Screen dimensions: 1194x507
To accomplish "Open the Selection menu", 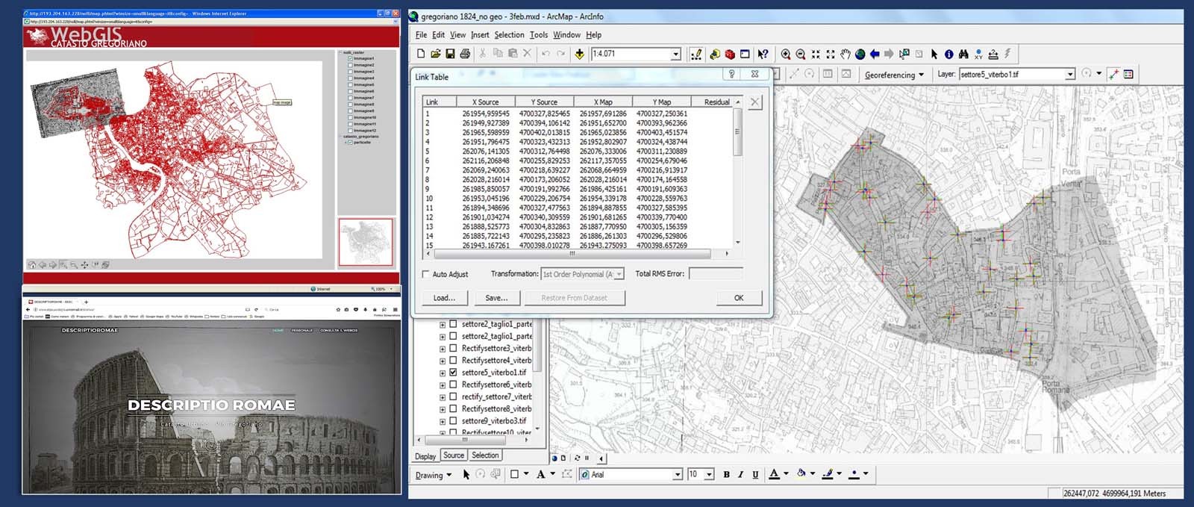I will [x=509, y=35].
